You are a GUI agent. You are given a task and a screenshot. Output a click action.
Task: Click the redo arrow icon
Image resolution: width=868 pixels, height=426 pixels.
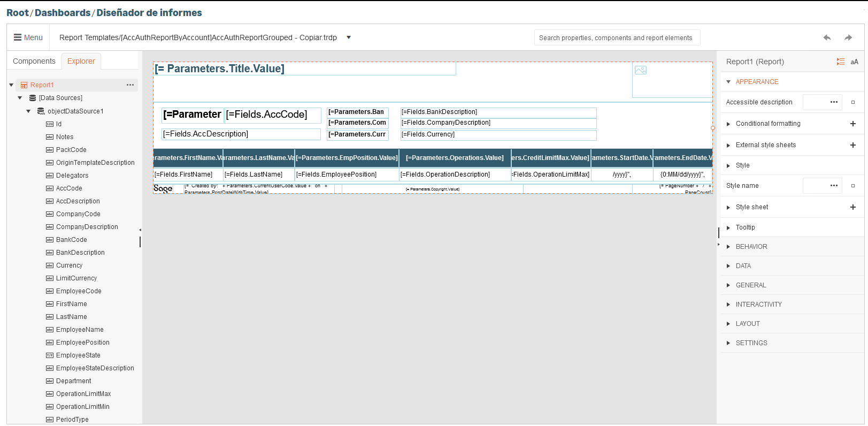tap(848, 37)
